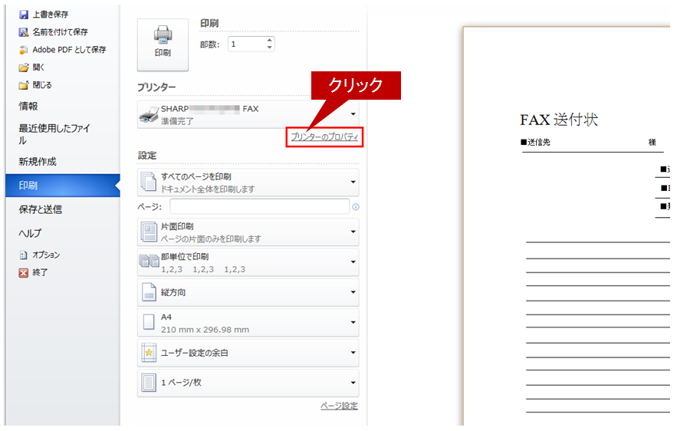Decrease the copies count with down arrow

tap(269, 48)
